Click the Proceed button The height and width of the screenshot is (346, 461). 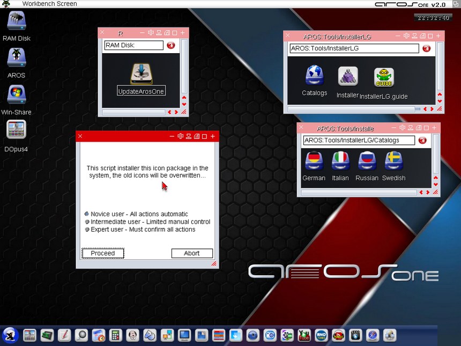point(103,253)
